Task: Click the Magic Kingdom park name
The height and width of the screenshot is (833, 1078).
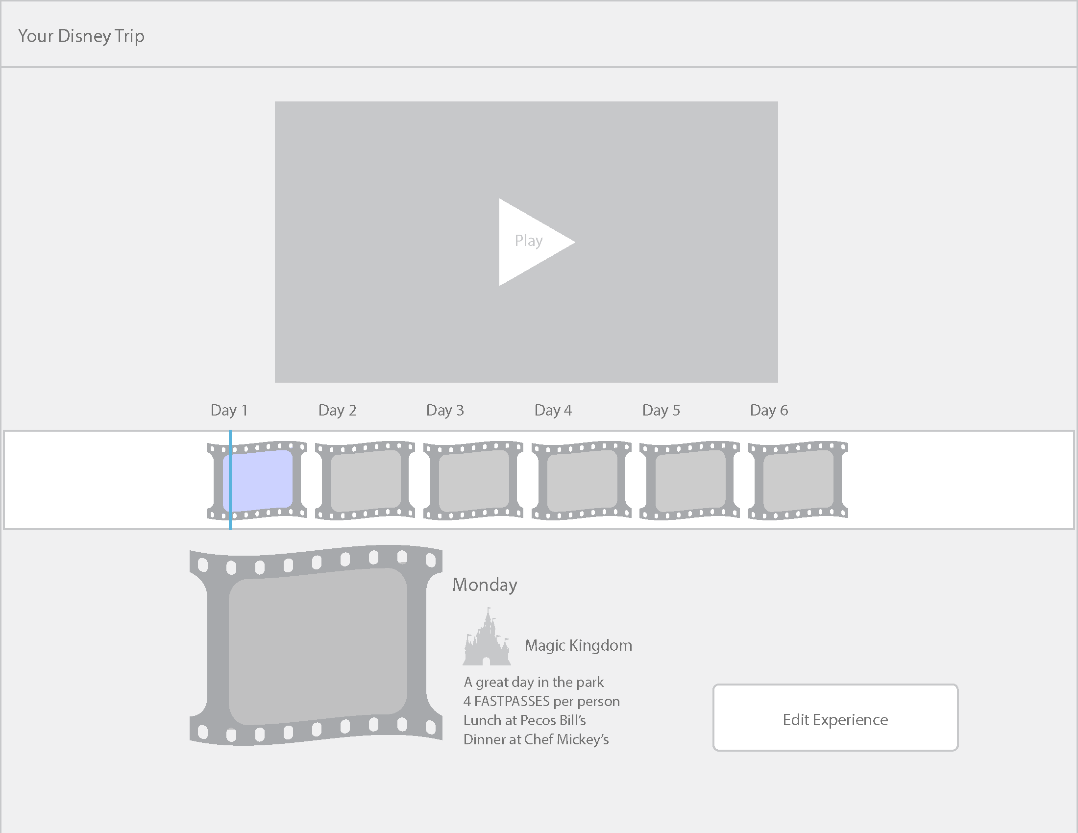Action: [x=578, y=645]
